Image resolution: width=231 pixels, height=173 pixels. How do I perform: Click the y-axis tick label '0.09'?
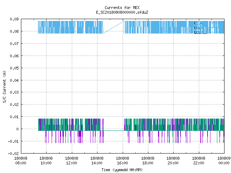tap(14, 19)
